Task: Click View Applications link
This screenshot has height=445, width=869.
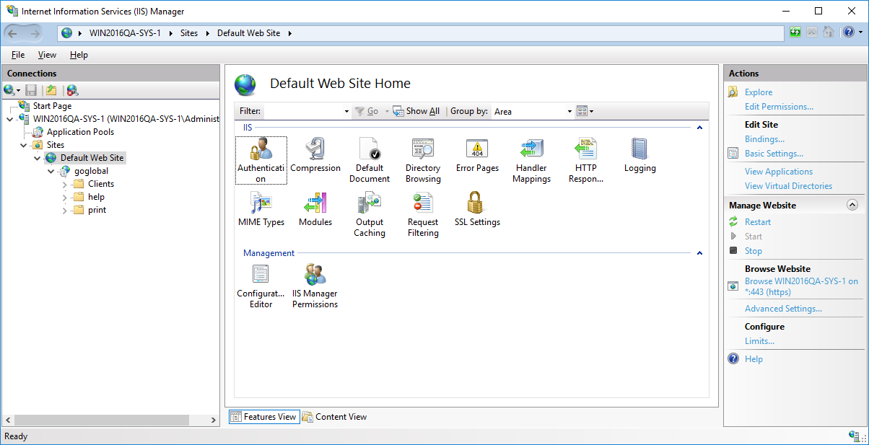Action: [779, 172]
